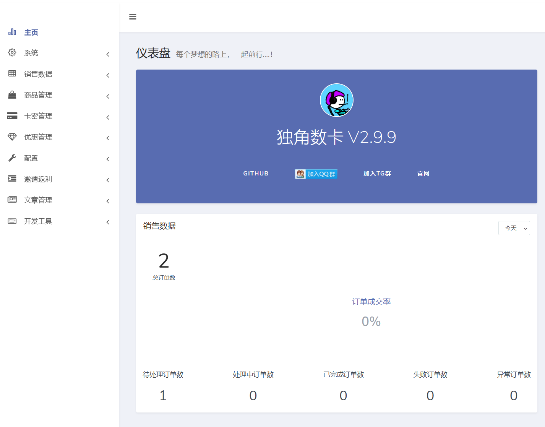Viewport: 545px width, 427px height.
Task: Expand the 商品管理 chevron
Action: 108,96
